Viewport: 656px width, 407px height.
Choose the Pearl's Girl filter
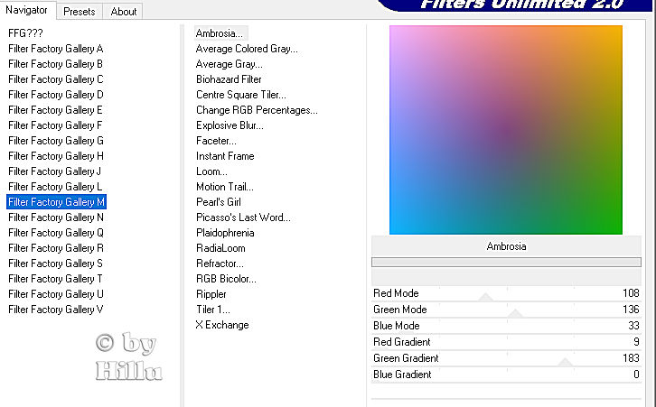tap(219, 202)
